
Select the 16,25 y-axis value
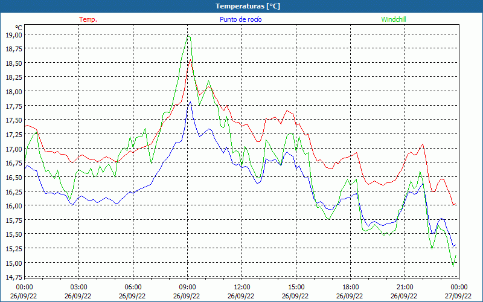(x=14, y=191)
